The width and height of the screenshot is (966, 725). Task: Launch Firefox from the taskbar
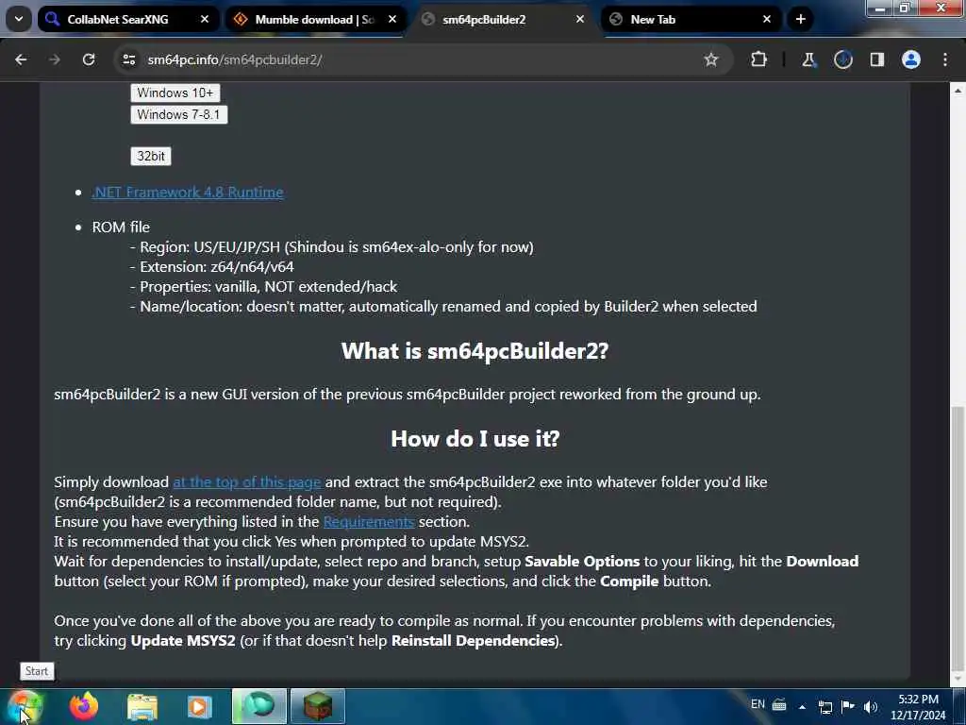[x=84, y=706]
